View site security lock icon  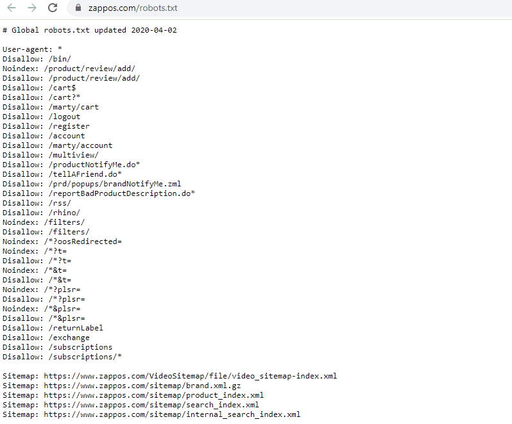[x=78, y=8]
